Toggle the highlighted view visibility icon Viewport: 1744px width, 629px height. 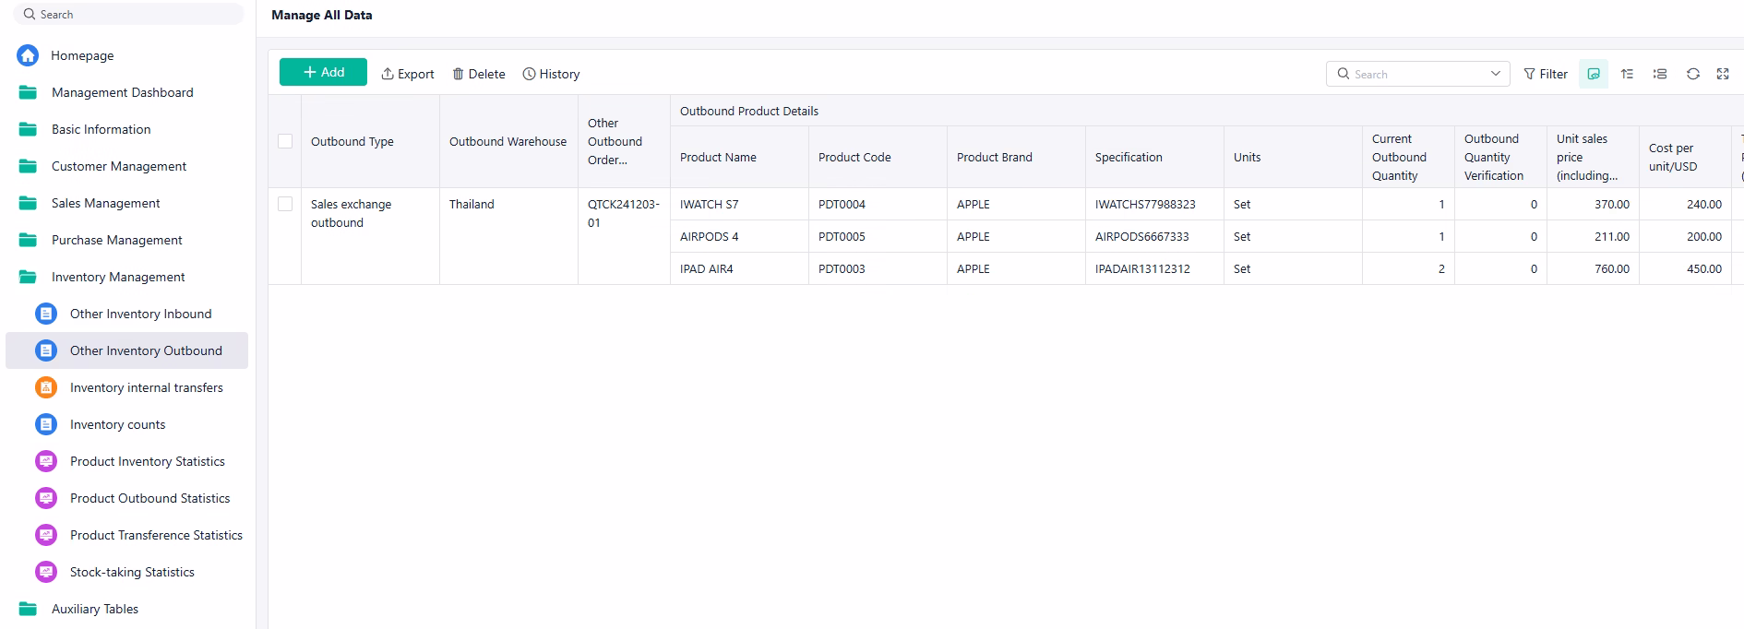1593,74
